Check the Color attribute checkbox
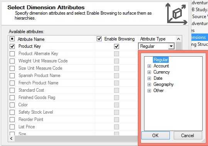 click(12, 105)
